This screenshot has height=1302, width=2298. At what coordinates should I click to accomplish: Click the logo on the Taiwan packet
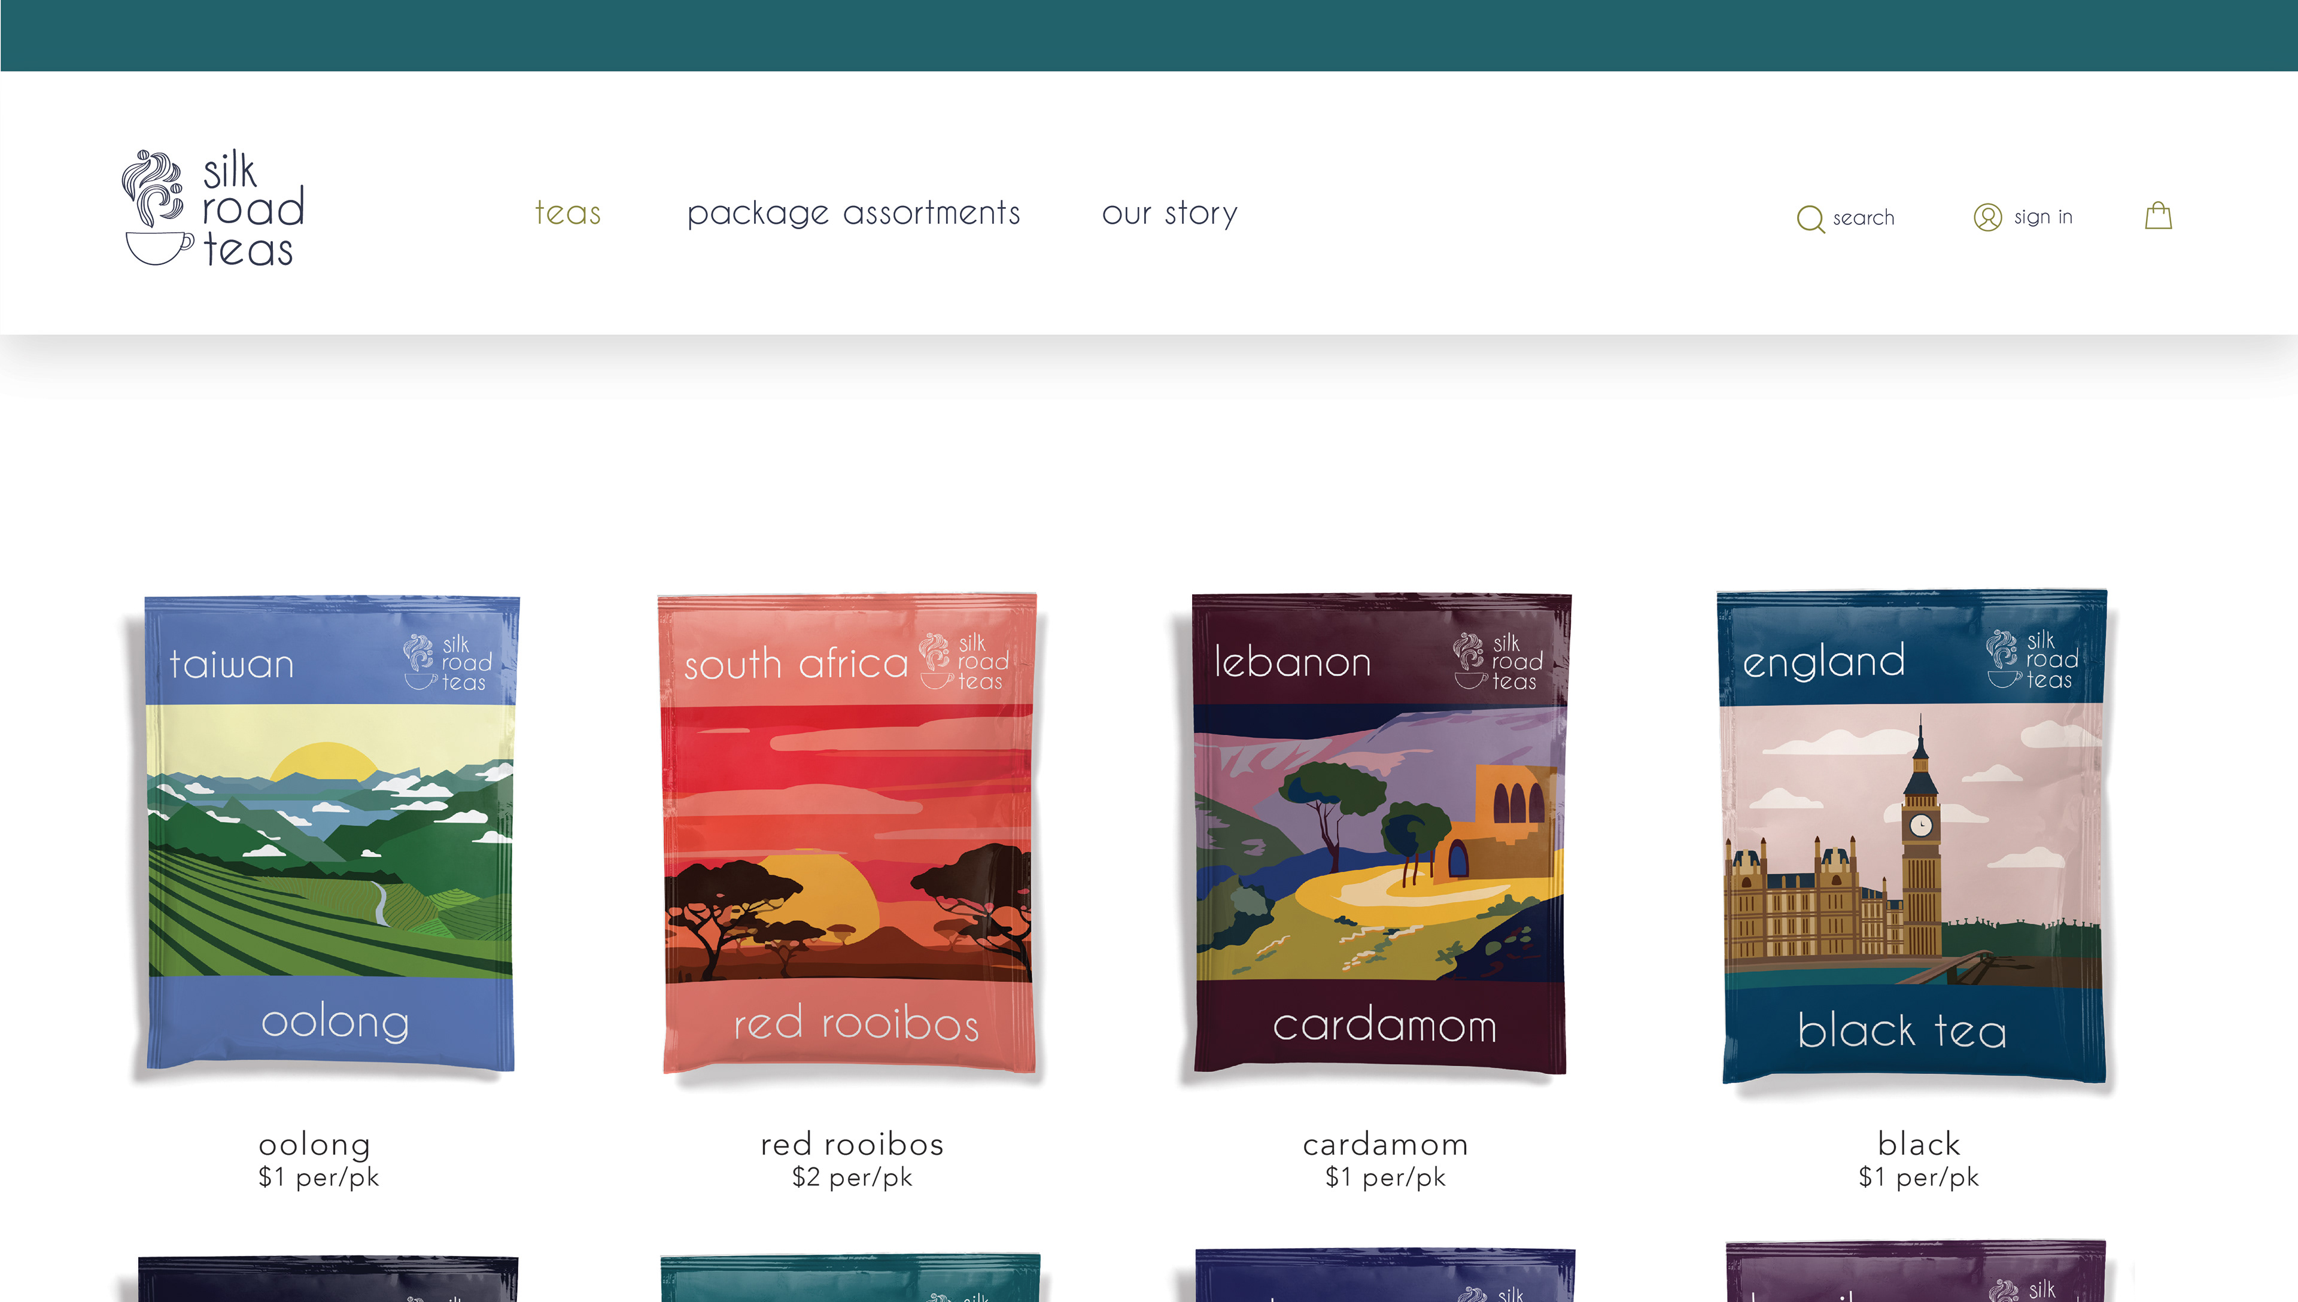[x=448, y=662]
